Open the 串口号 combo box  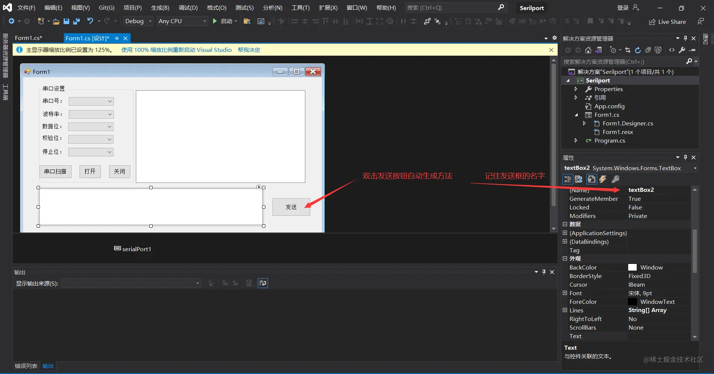(91, 101)
